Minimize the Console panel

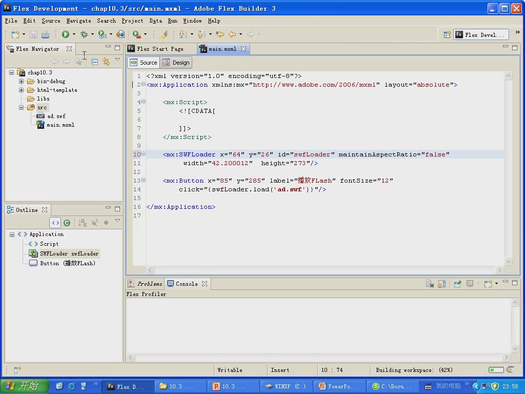click(x=506, y=282)
